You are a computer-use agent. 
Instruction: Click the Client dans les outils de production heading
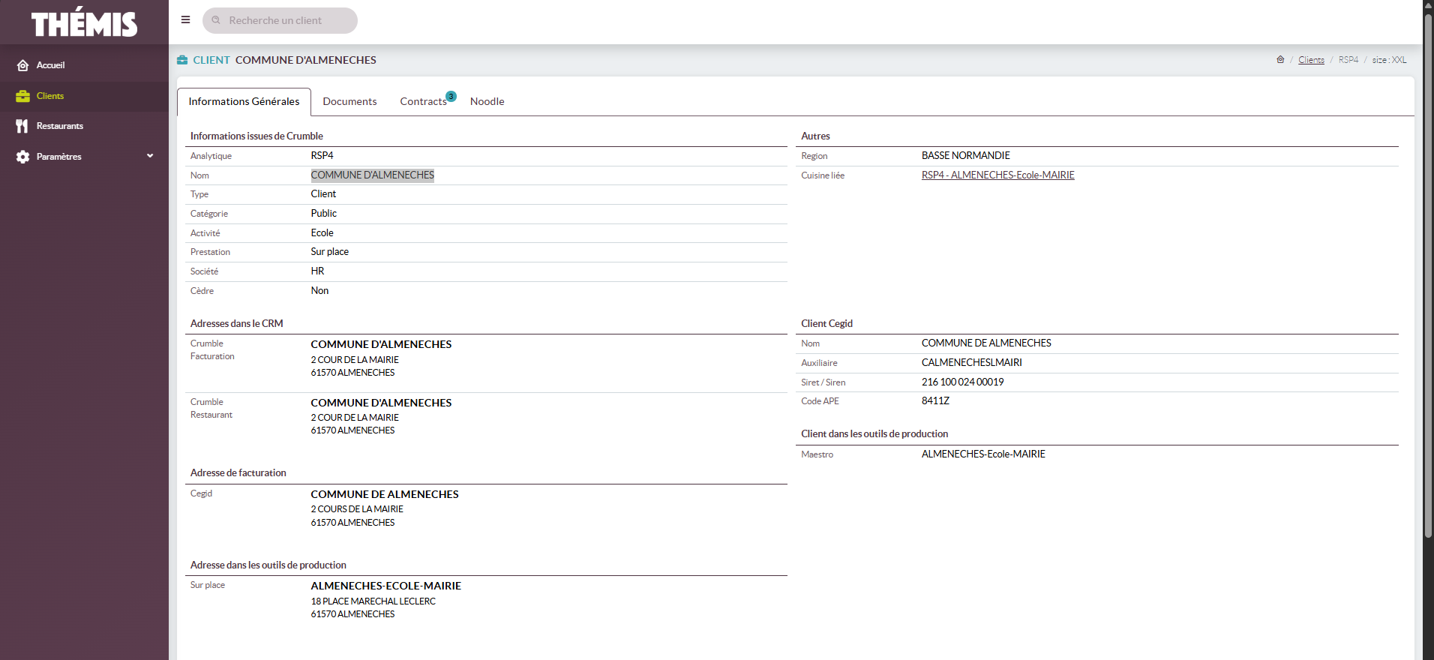tap(874, 434)
